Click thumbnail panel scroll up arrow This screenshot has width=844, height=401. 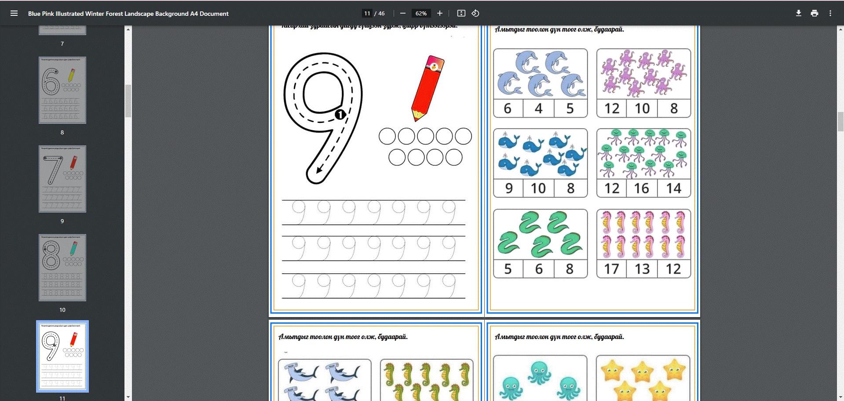click(x=128, y=29)
